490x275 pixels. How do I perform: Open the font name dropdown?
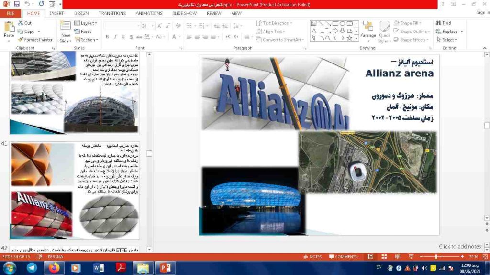pyautogui.click(x=138, y=26)
